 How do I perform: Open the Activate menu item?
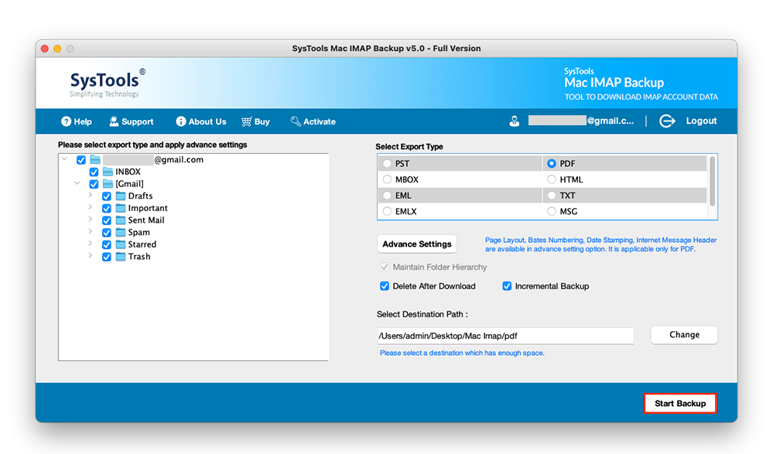[313, 121]
